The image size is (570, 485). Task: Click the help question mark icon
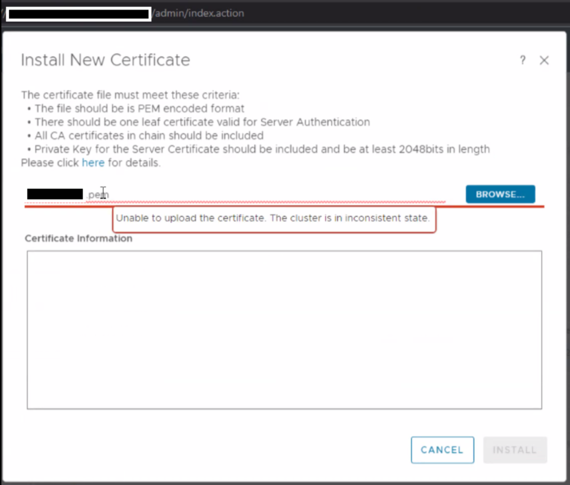[523, 60]
